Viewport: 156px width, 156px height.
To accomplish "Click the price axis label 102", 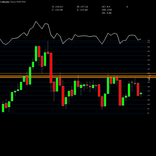I will [x=149, y=104].
